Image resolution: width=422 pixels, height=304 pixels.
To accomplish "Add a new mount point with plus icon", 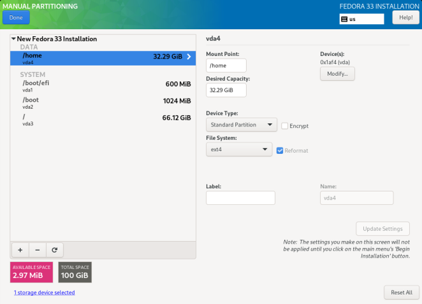I will [x=20, y=250].
